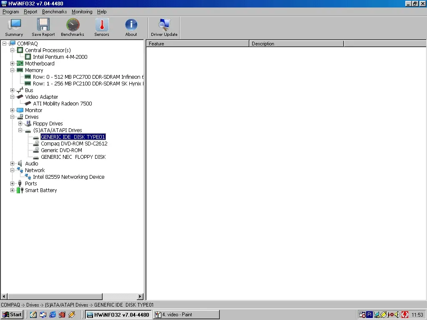Viewport: 427px width, 320px height.
Task: Click the Generic DVD-ROM drive icon
Action: click(x=36, y=150)
